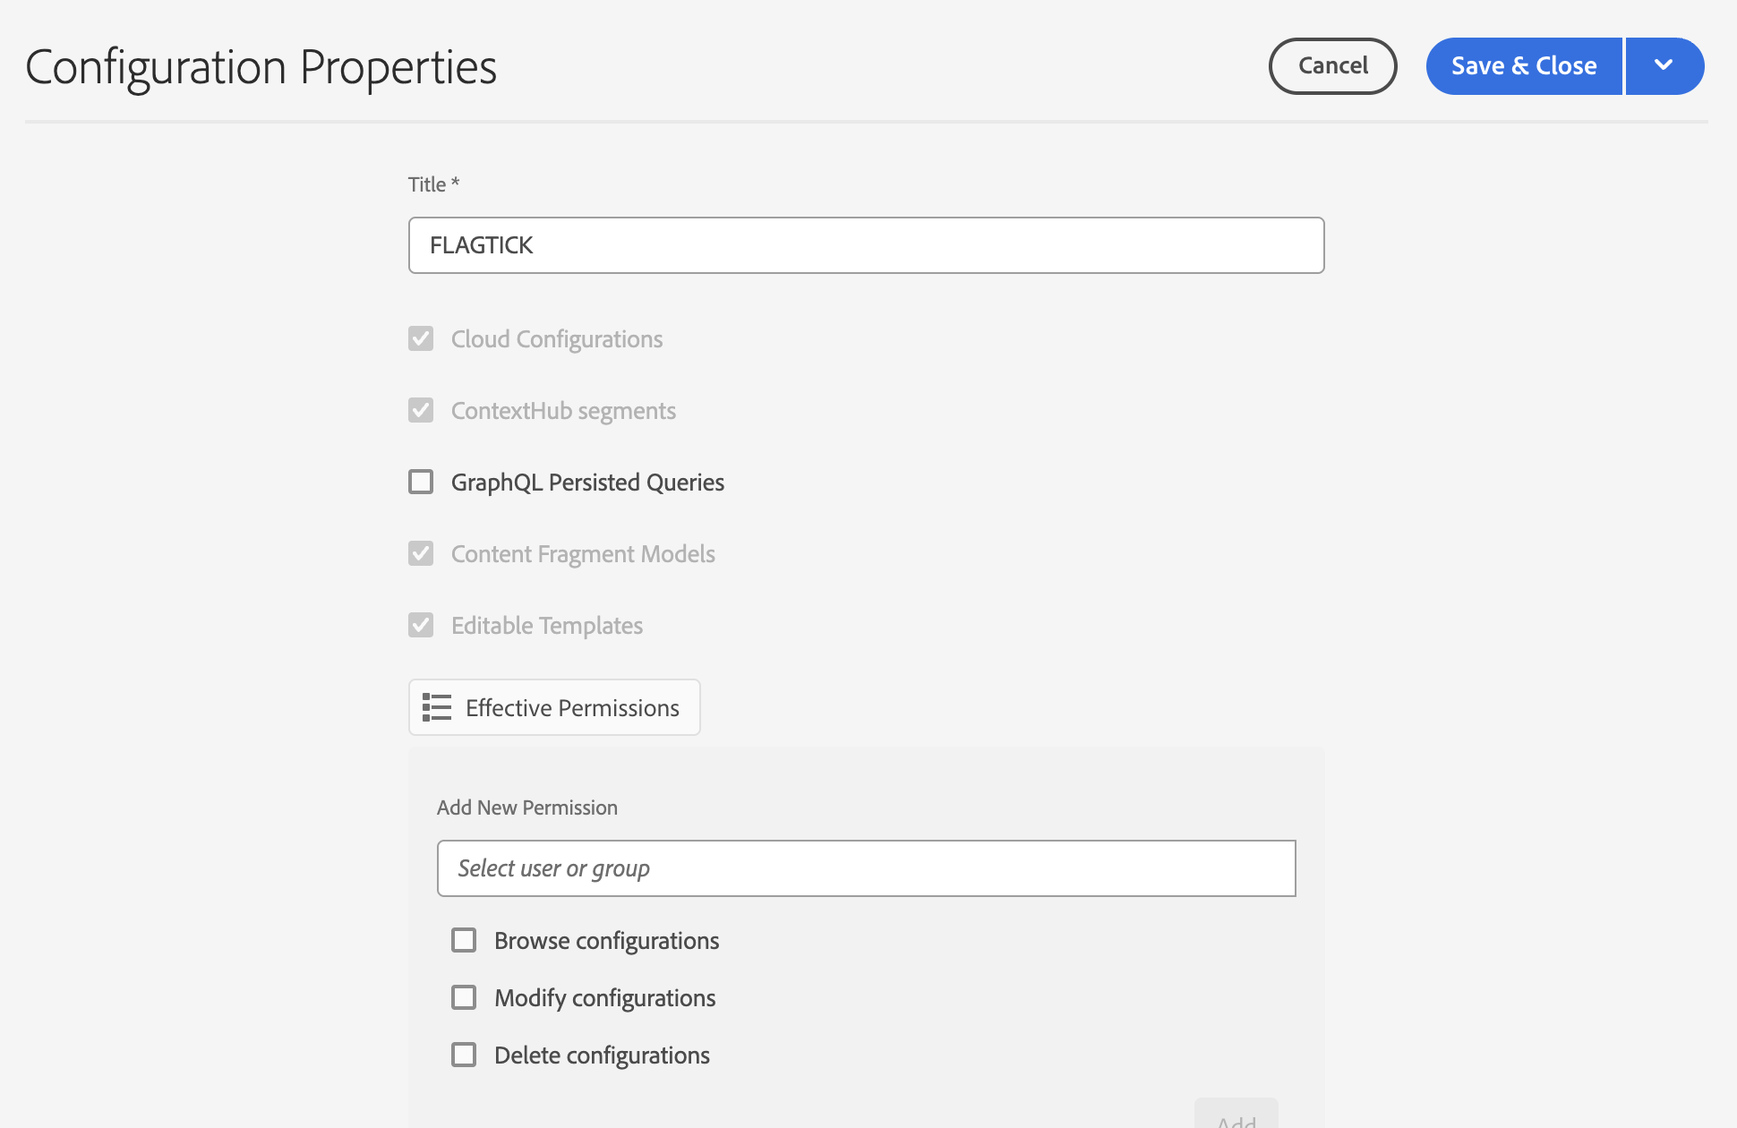Click the Title input field
The width and height of the screenshot is (1737, 1128).
[x=866, y=245]
